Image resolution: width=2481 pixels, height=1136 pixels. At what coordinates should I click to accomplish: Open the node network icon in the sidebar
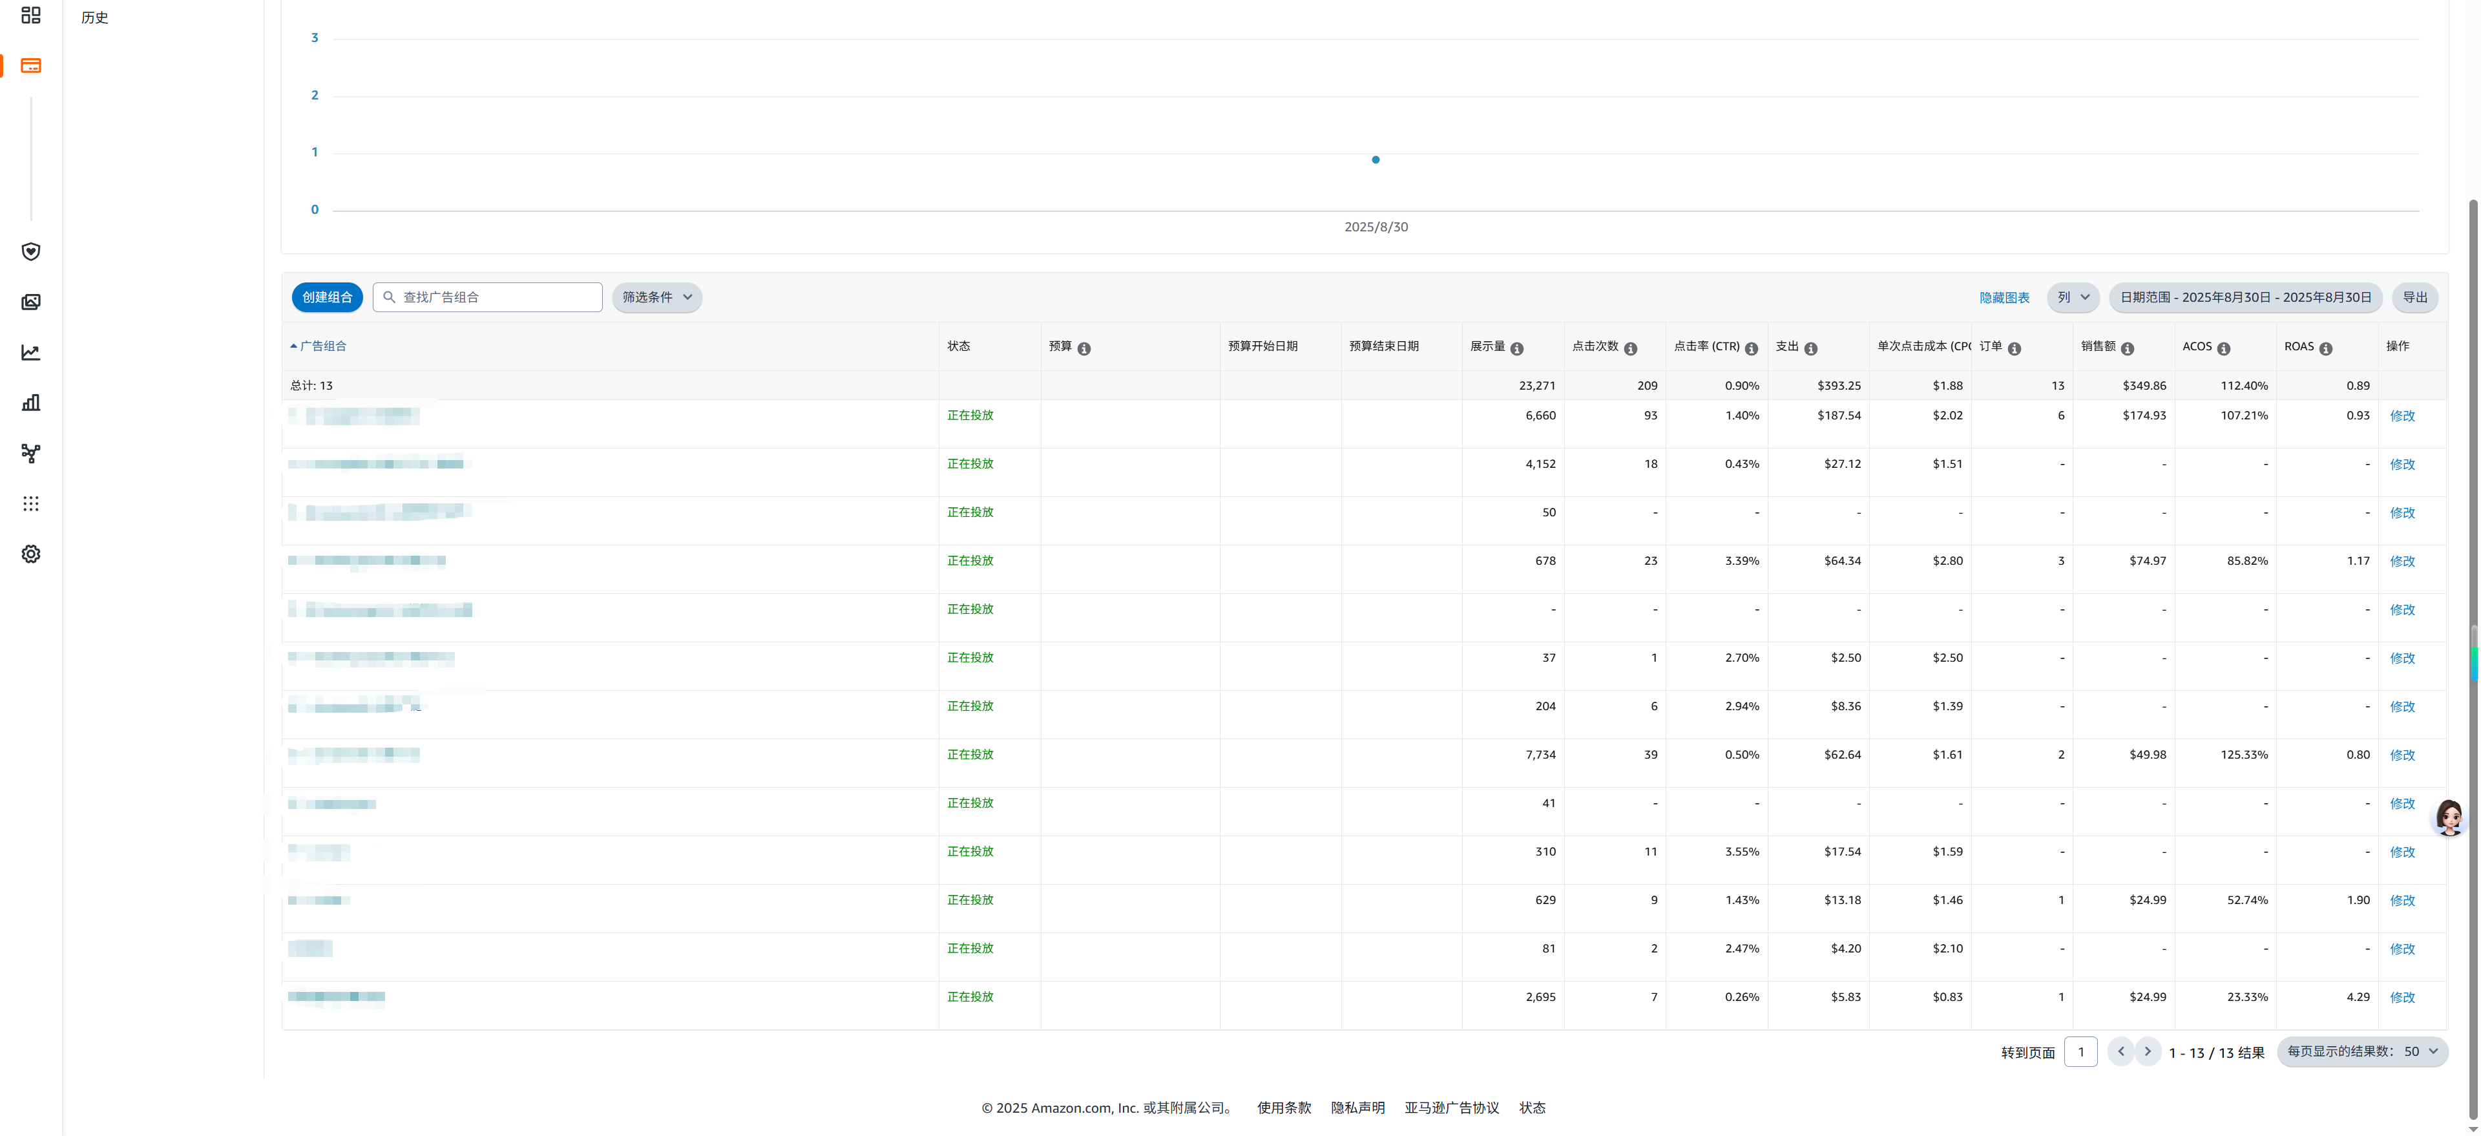[x=31, y=454]
